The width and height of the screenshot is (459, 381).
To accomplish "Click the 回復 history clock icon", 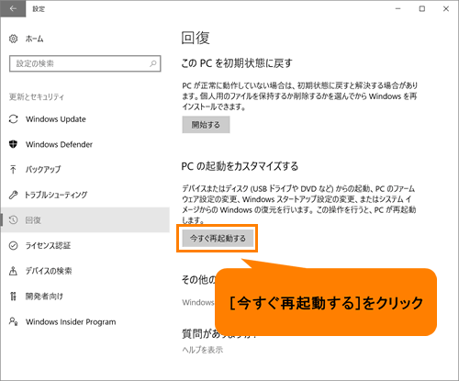I will click(13, 219).
